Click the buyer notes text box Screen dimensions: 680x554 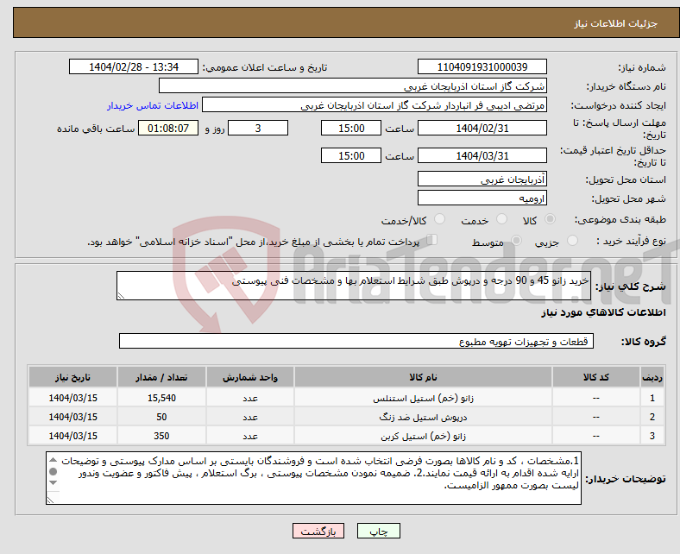tap(313, 478)
